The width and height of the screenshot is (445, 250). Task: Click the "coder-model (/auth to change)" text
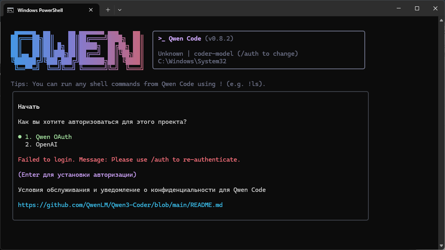click(x=246, y=54)
